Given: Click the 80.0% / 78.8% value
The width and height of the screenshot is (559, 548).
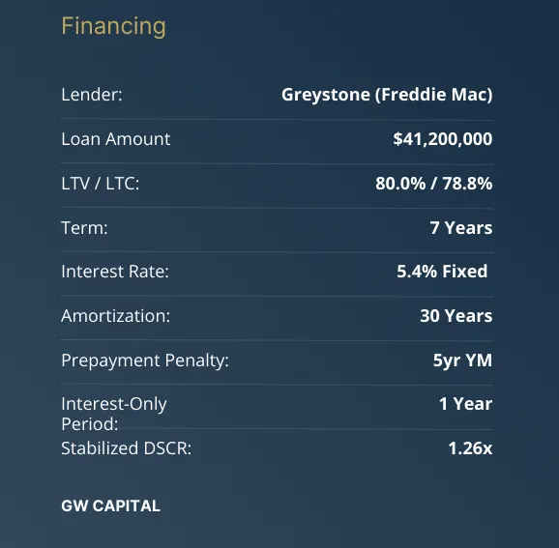Looking at the screenshot, I should pos(434,184).
